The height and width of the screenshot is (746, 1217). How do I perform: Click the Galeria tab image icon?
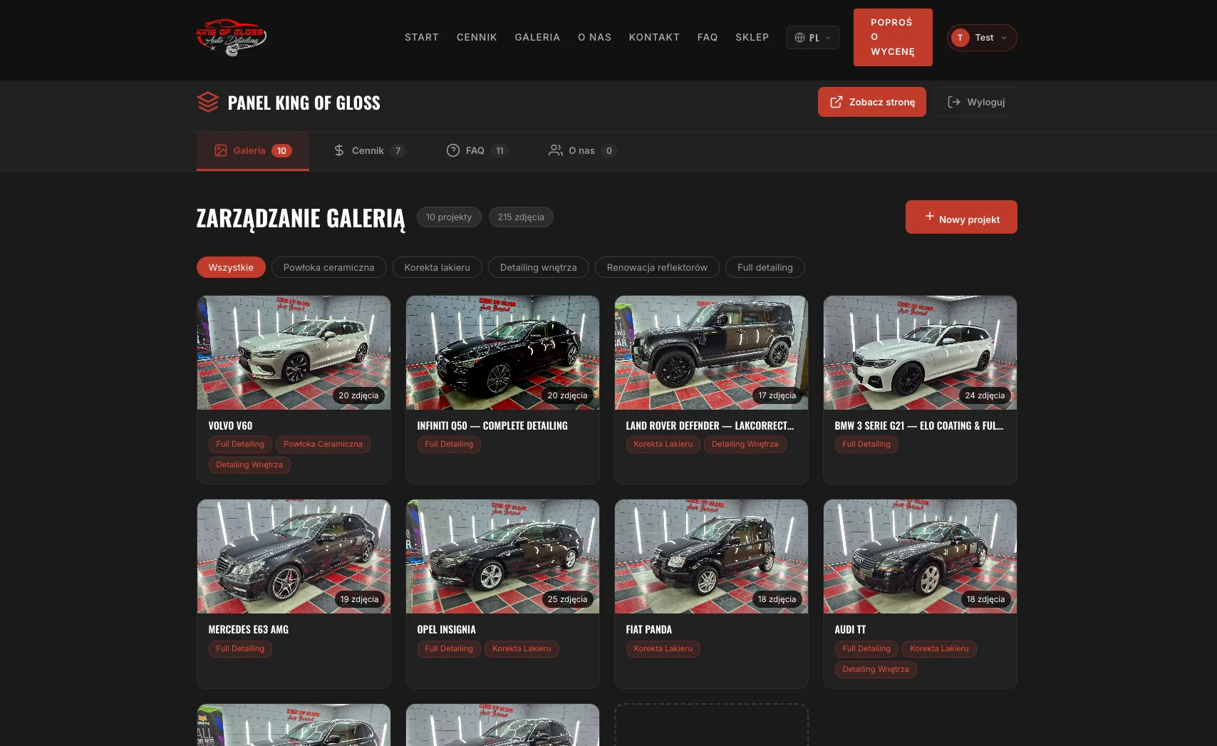221,150
